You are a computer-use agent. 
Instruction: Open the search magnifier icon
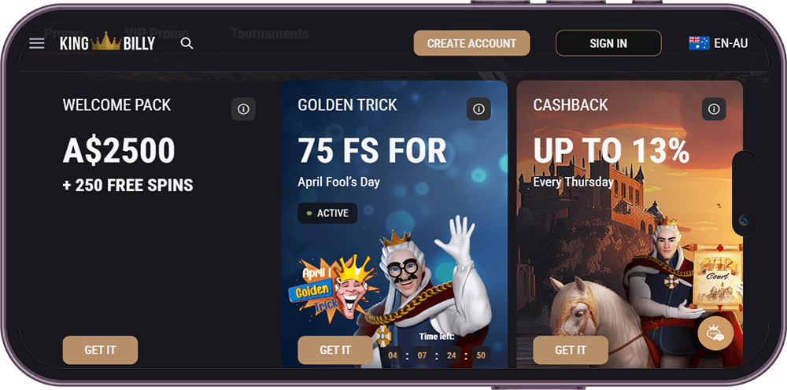point(187,43)
